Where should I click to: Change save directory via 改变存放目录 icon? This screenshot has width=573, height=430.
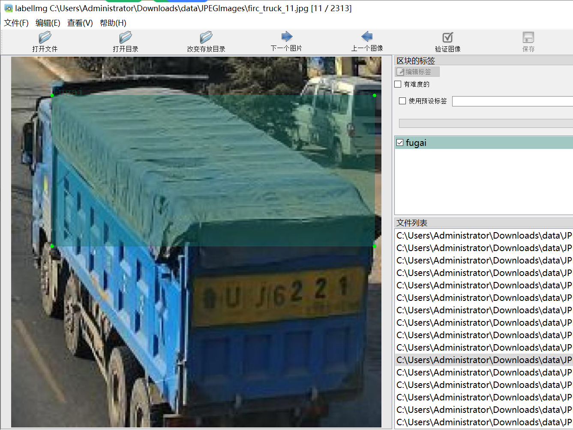(x=206, y=37)
